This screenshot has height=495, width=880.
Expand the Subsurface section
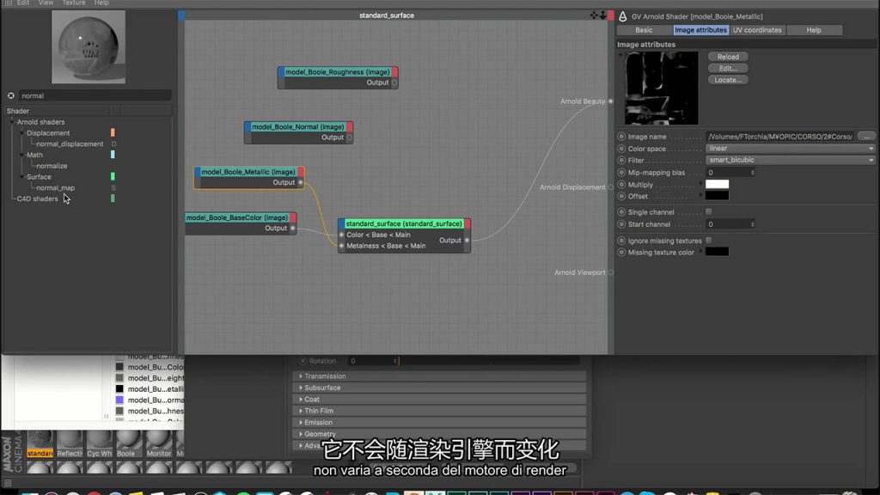301,388
